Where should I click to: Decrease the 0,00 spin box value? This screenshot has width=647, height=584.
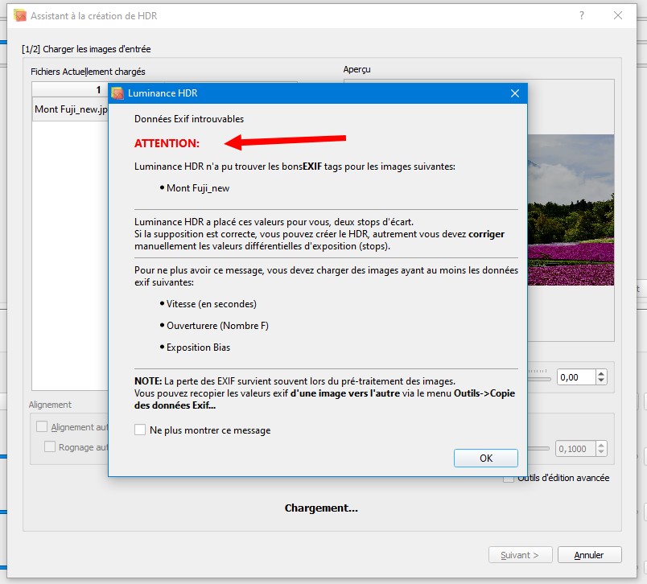coord(601,380)
